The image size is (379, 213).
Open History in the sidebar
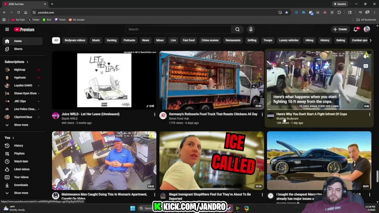23,146
